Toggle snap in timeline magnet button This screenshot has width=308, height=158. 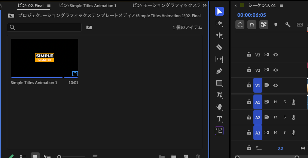[x=252, y=25]
